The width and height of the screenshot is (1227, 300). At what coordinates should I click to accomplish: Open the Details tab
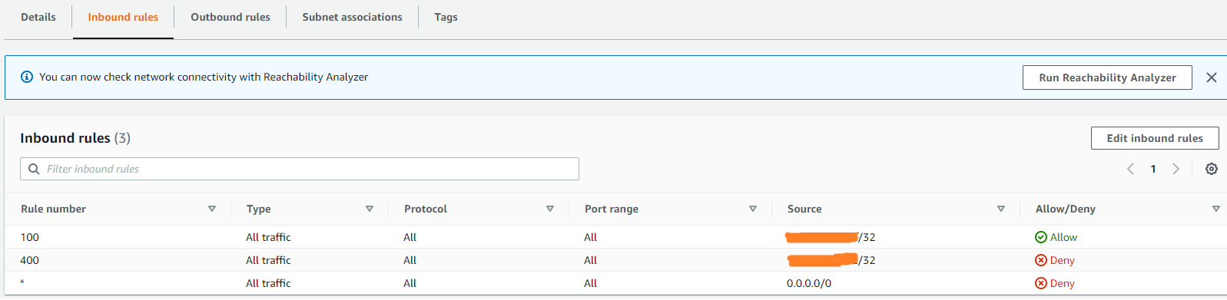[38, 17]
